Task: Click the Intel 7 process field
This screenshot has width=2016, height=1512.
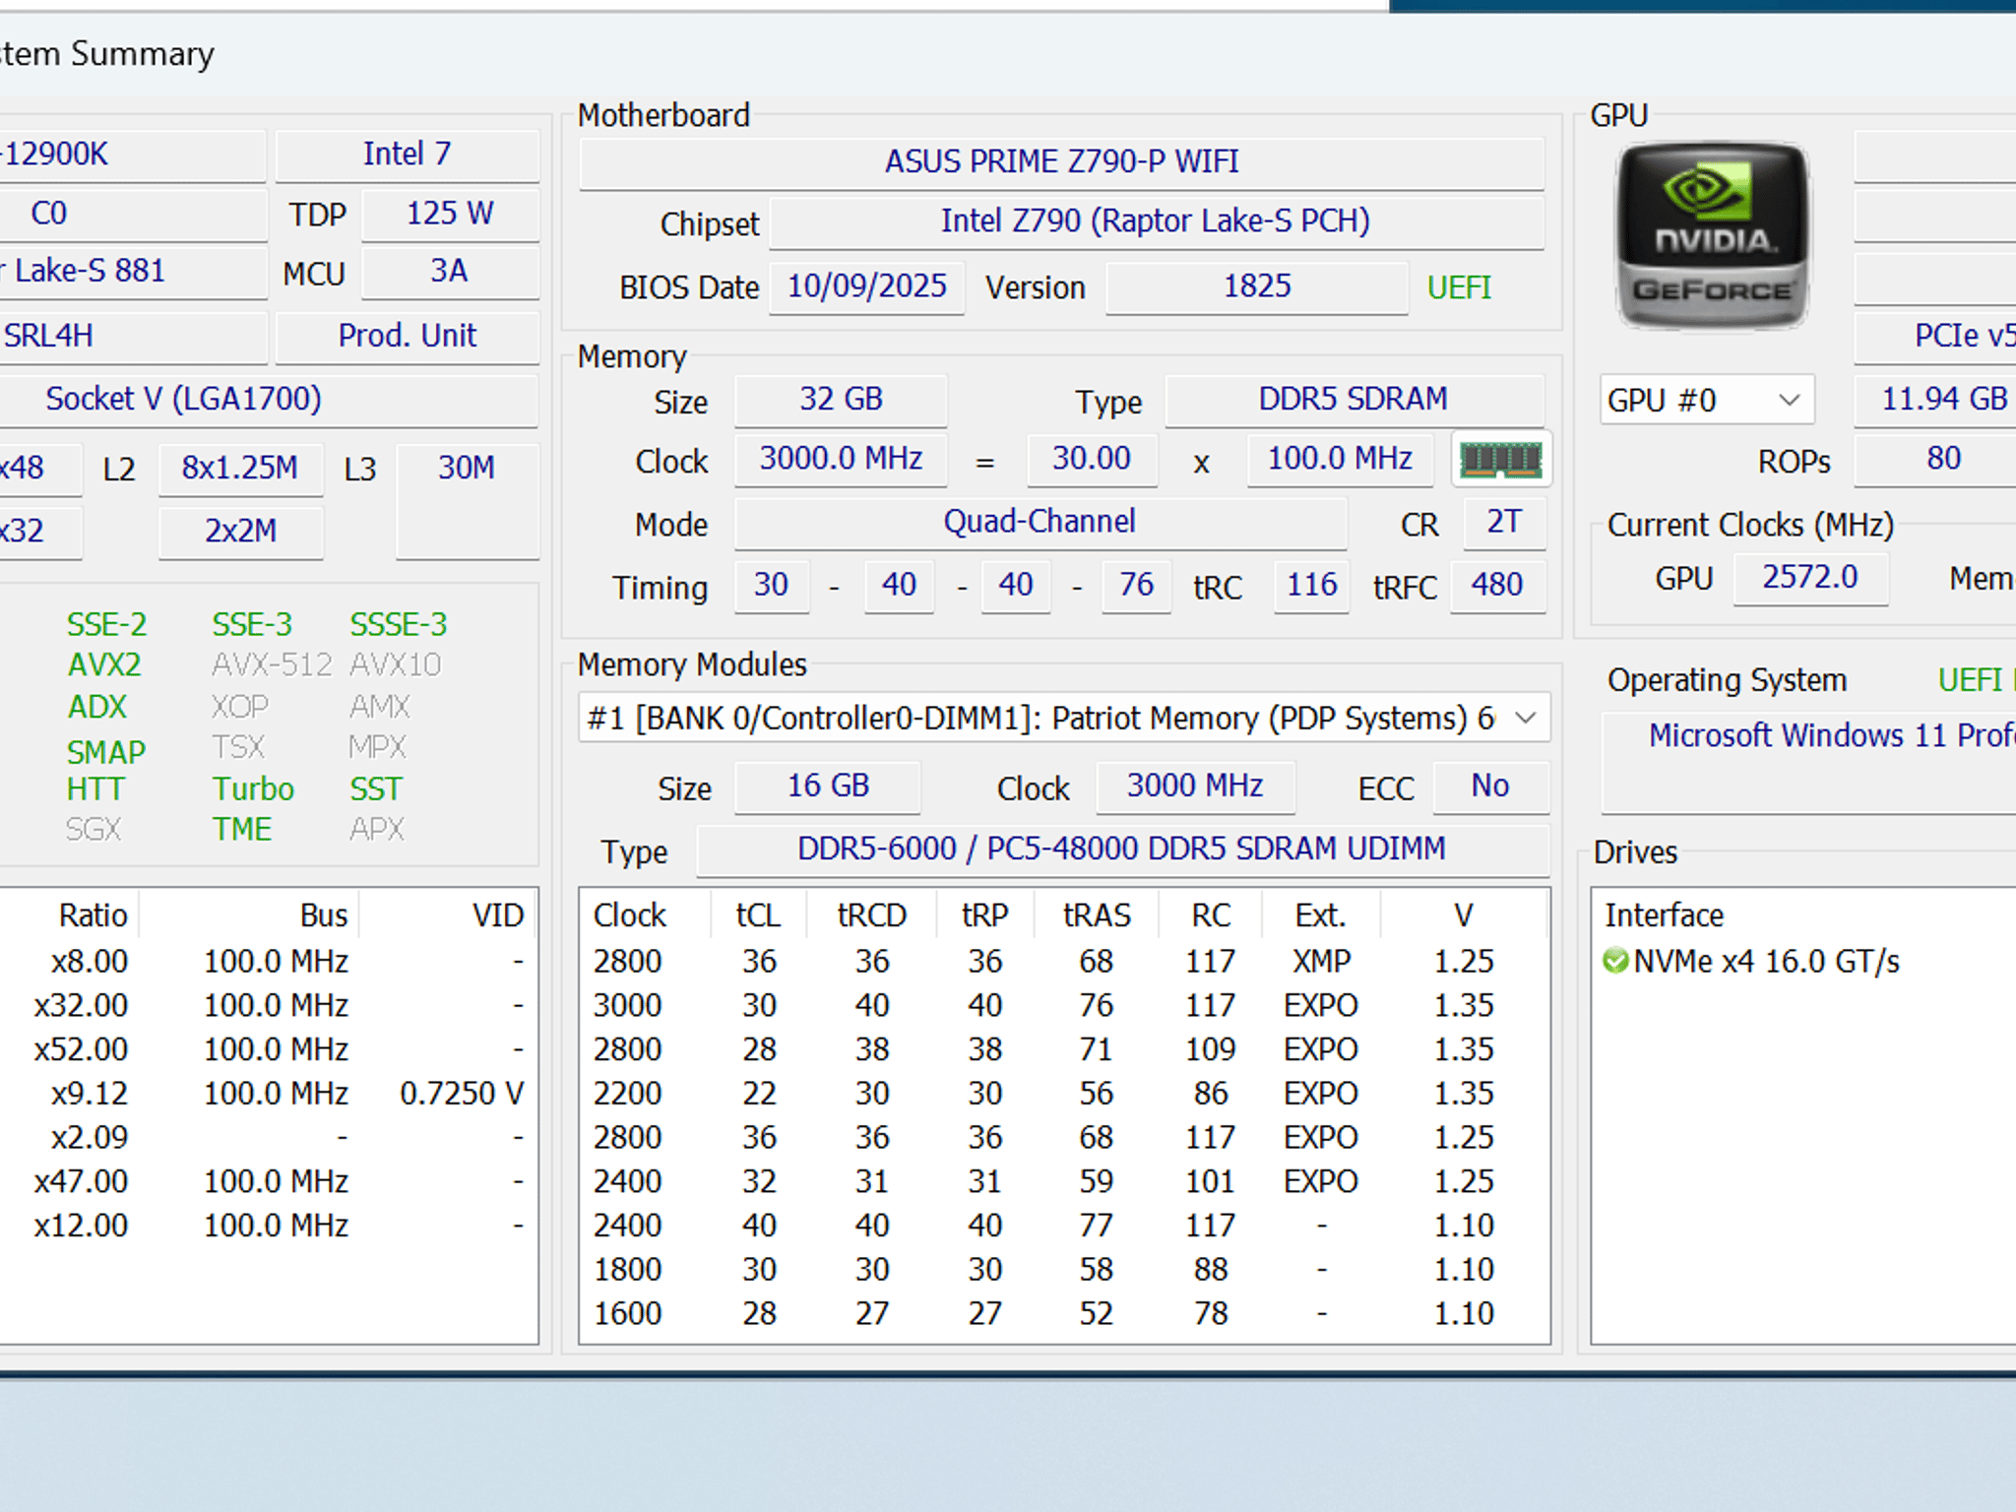Action: (x=408, y=155)
